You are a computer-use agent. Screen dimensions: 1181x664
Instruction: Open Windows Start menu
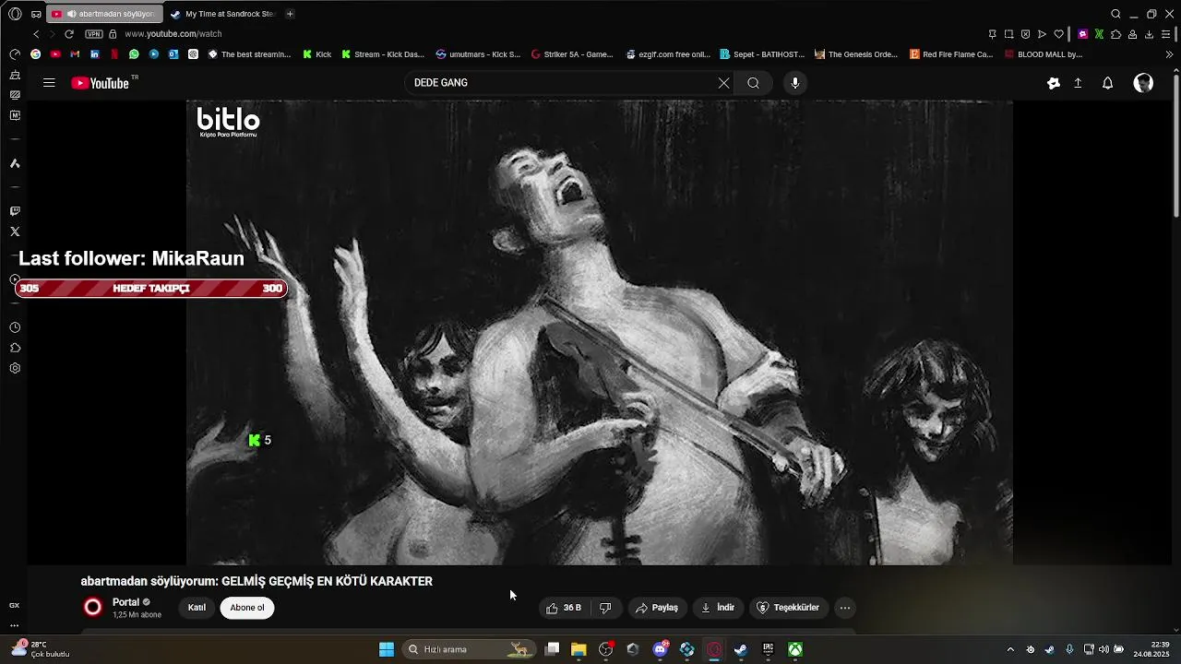click(387, 649)
